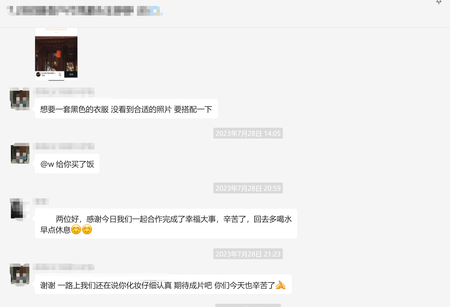This screenshot has width=450, height=307.
Task: Select the "两位好，感谢今日" message bubble
Action: (x=166, y=224)
